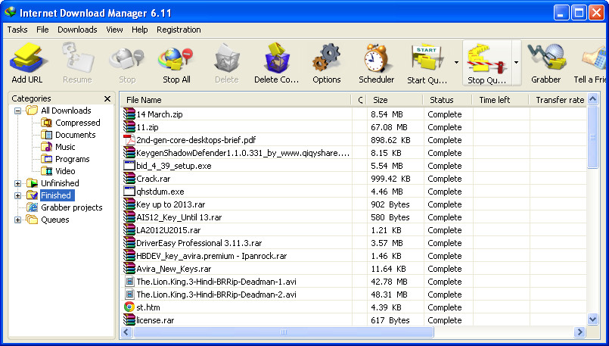The image size is (609, 346).
Task: Click the vertical scrollbar thumb
Action: click(592, 137)
